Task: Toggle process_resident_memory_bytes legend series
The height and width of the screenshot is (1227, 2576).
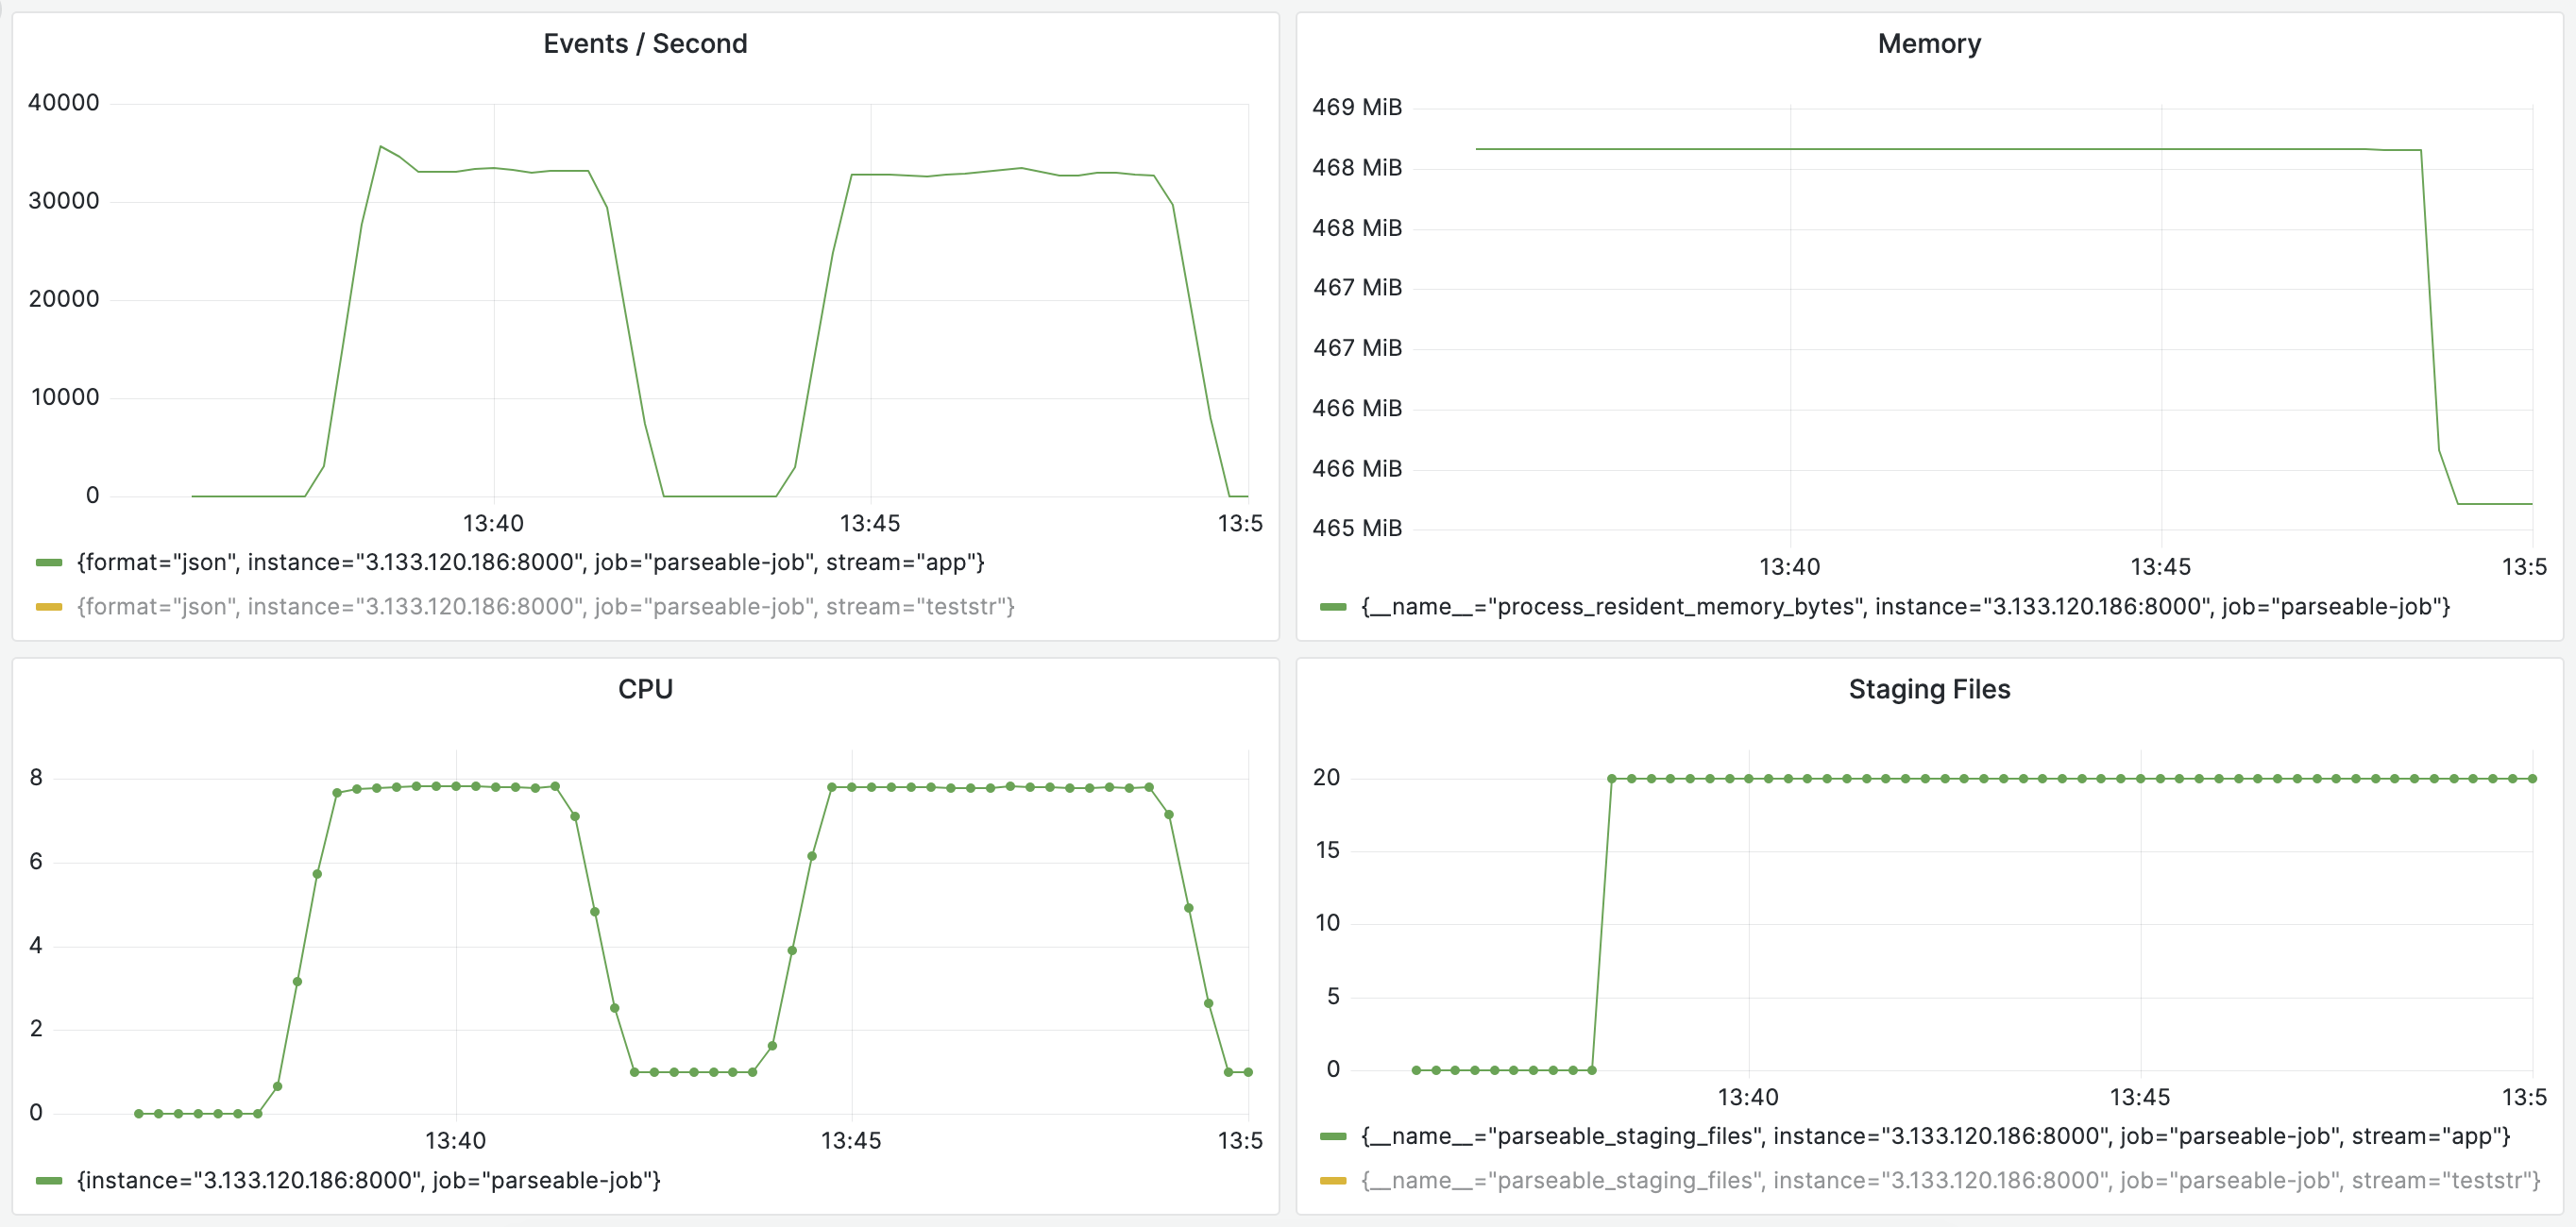Action: [x=1905, y=607]
